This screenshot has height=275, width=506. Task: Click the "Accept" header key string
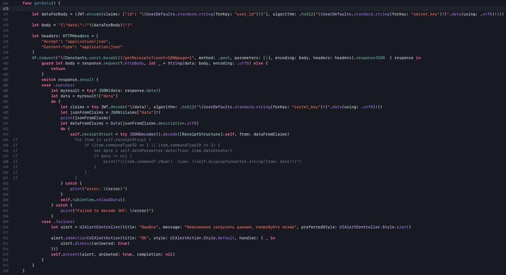point(51,41)
